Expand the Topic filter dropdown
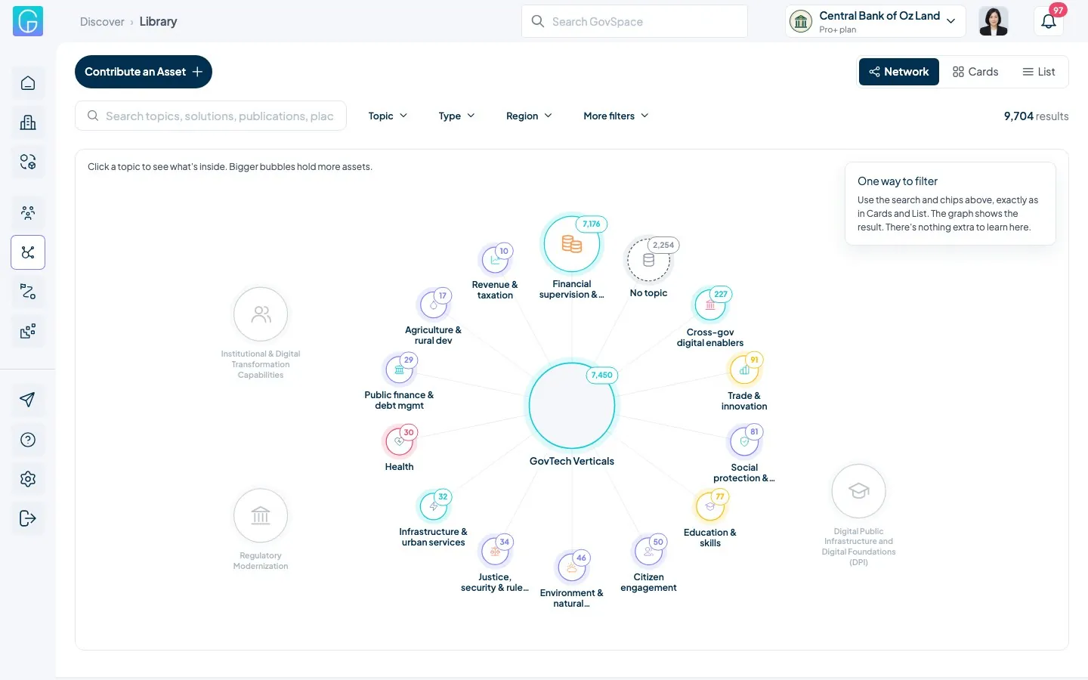Image resolution: width=1088 pixels, height=680 pixels. (388, 116)
